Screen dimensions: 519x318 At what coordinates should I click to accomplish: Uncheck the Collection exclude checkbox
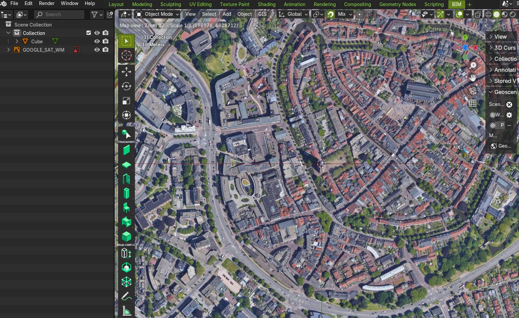[88, 33]
